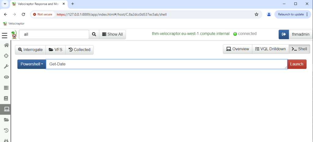Viewport: 313px width, 142px height.
Task: Click the Get-Date command input field
Action: (x=167, y=64)
